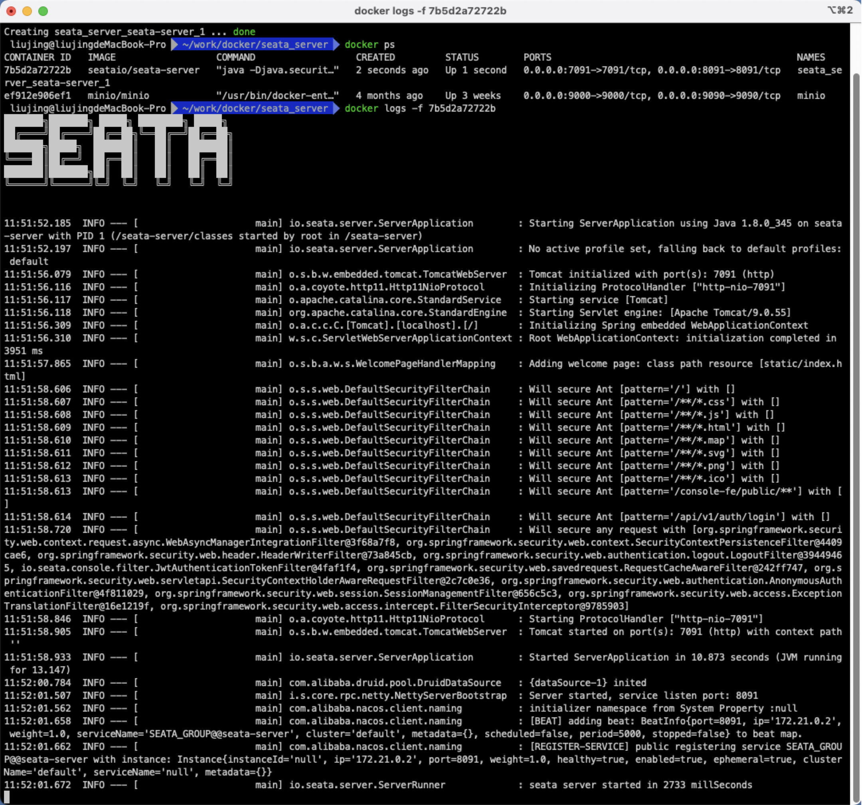Click the red close window button

11,11
